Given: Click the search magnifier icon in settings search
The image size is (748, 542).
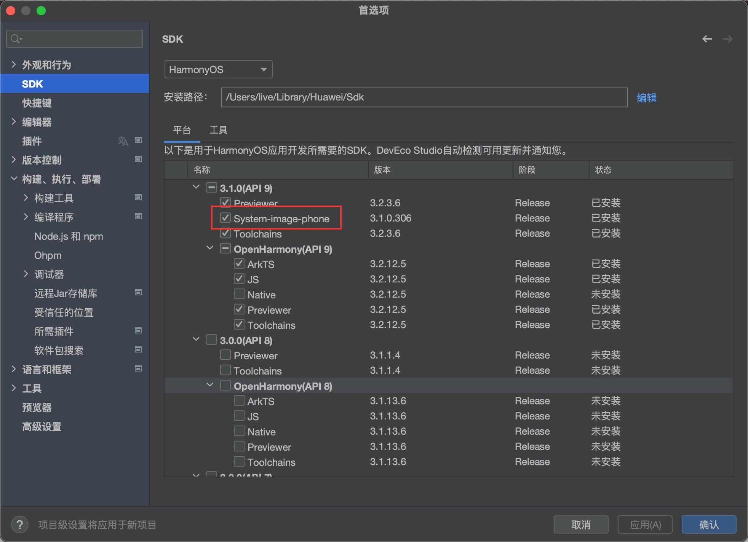Looking at the screenshot, I should pos(16,39).
